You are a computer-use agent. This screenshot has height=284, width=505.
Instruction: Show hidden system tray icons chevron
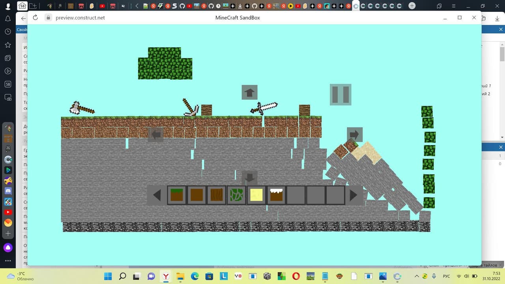(x=417, y=276)
